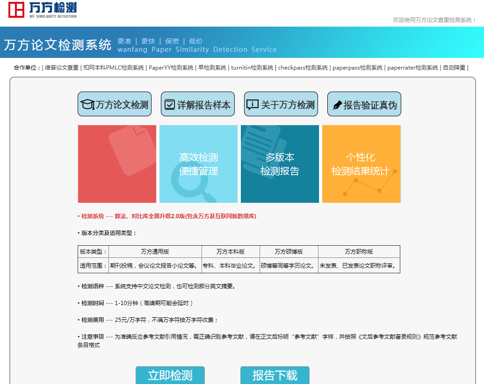Open the checkpass检测系统 link
This screenshot has width=484, height=384.
click(x=303, y=68)
